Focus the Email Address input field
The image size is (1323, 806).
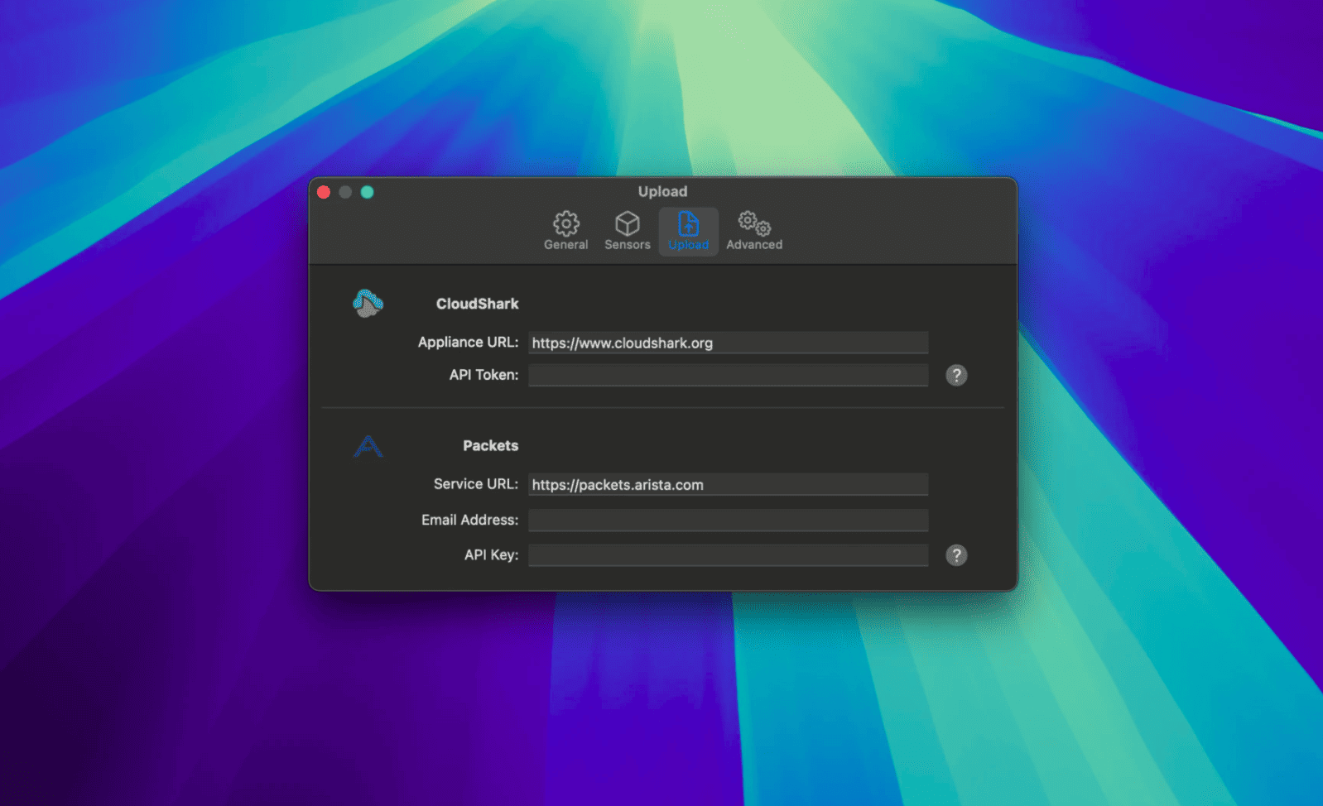[x=729, y=521]
